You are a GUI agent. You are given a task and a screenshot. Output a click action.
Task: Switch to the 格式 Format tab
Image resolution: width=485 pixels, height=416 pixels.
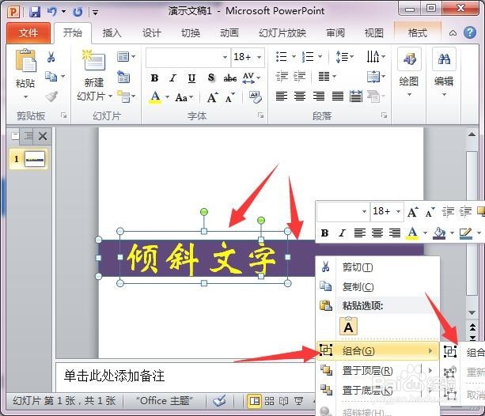click(418, 32)
